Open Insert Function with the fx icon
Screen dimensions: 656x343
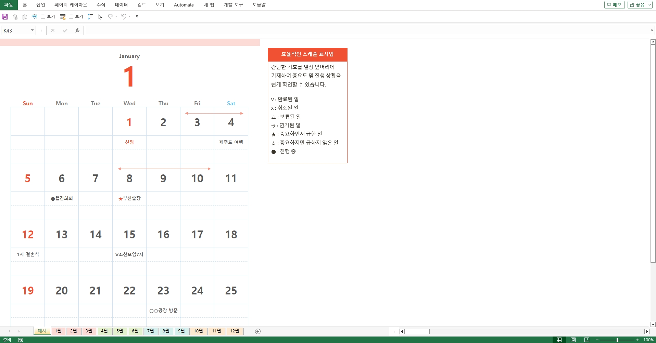pos(77,30)
